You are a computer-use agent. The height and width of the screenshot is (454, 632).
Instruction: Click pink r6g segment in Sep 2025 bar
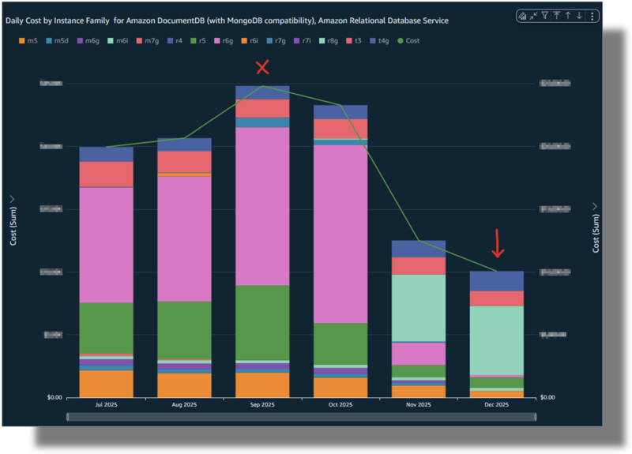click(x=262, y=206)
